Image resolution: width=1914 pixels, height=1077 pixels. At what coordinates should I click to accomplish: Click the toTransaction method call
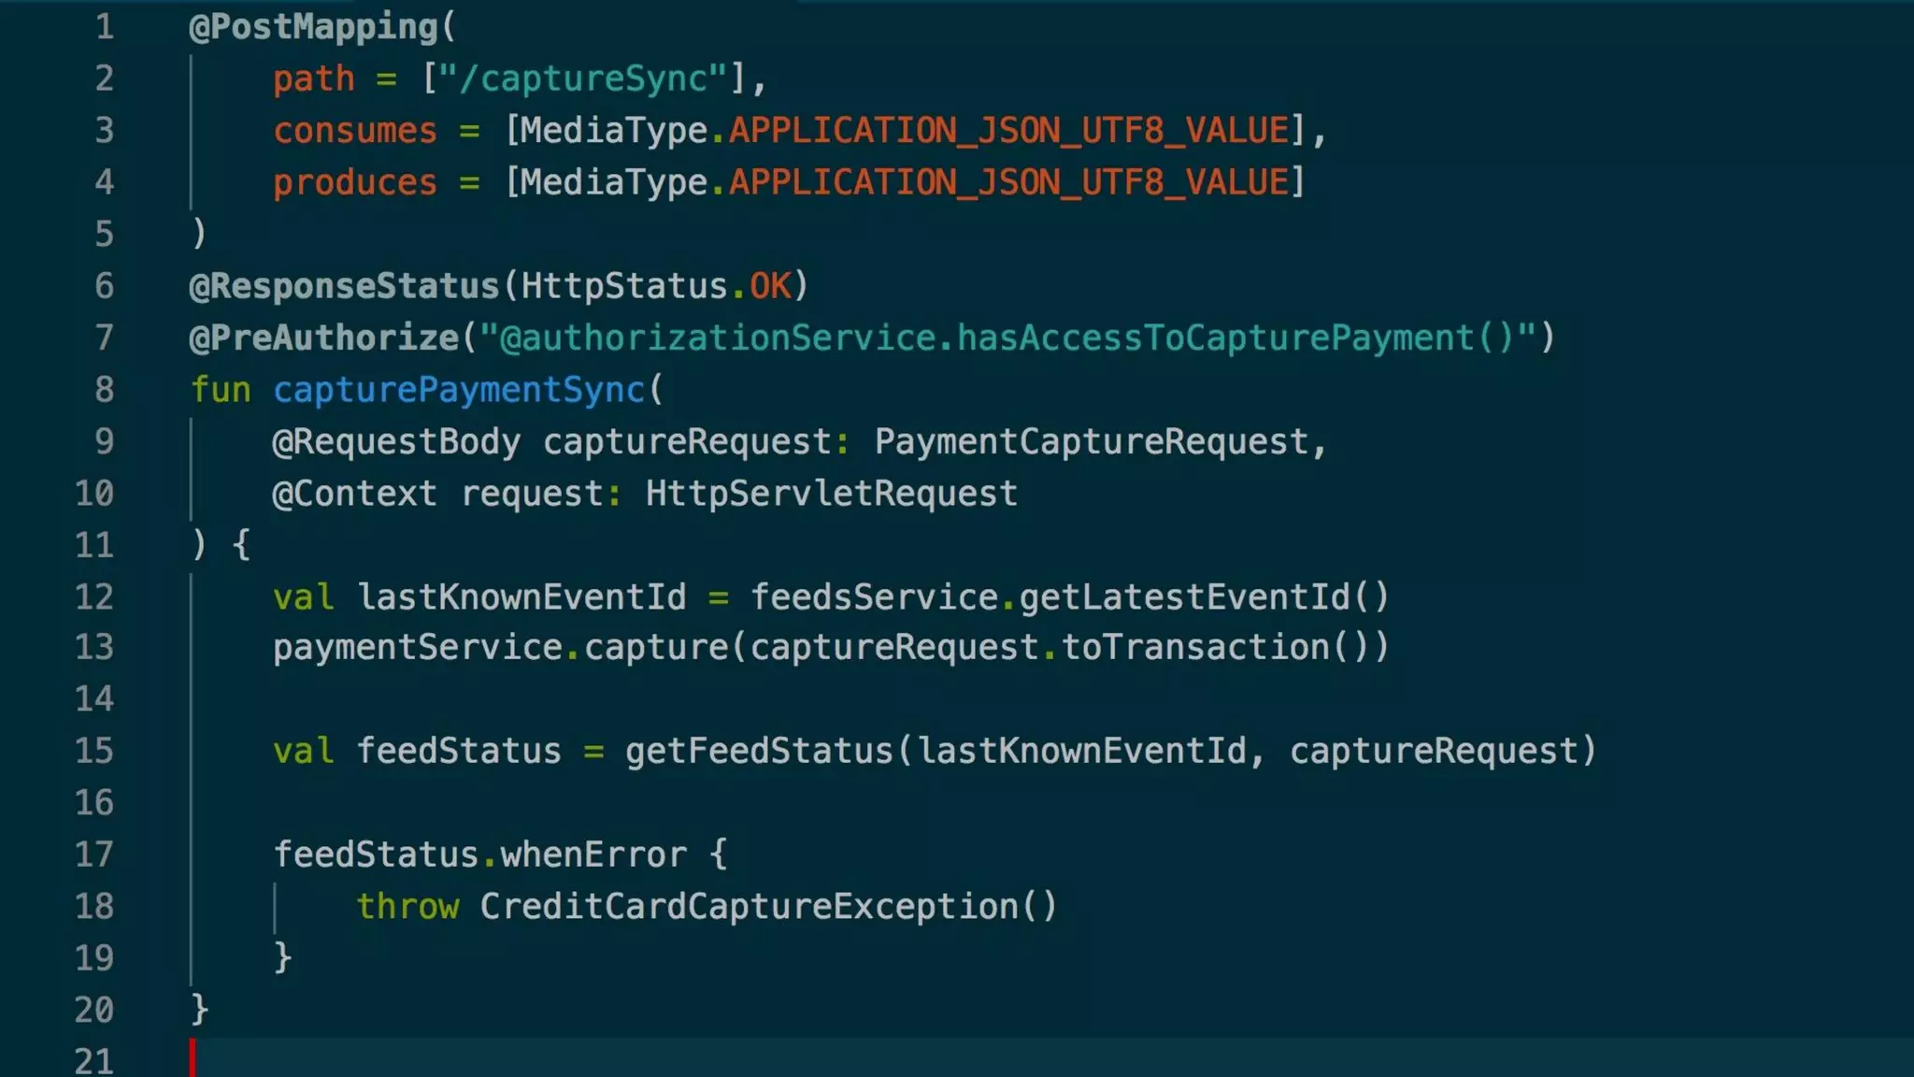tap(1195, 648)
